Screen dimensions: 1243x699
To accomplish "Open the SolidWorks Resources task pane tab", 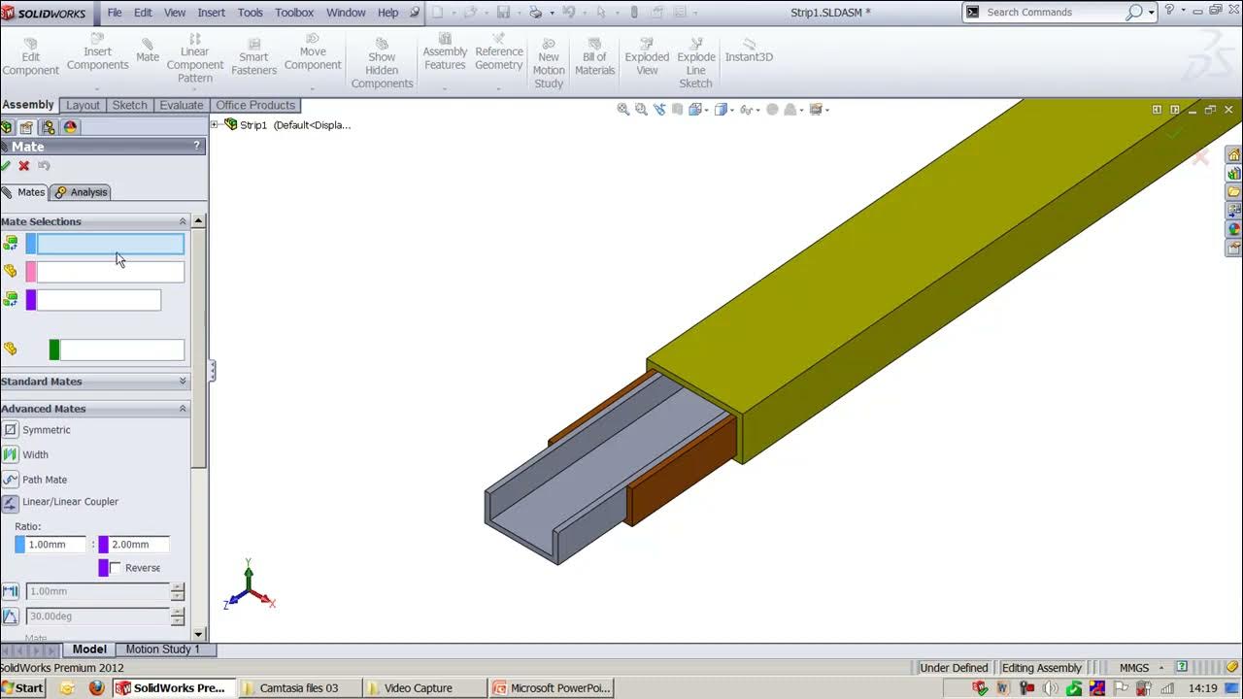I will tap(1233, 155).
